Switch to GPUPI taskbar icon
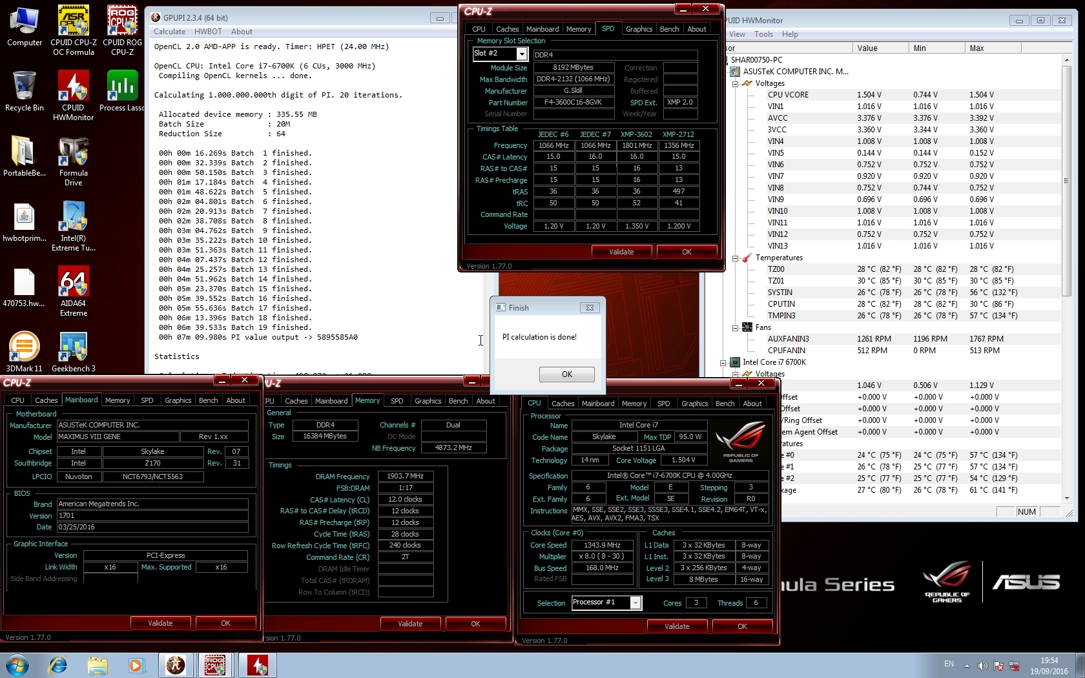 click(x=176, y=665)
